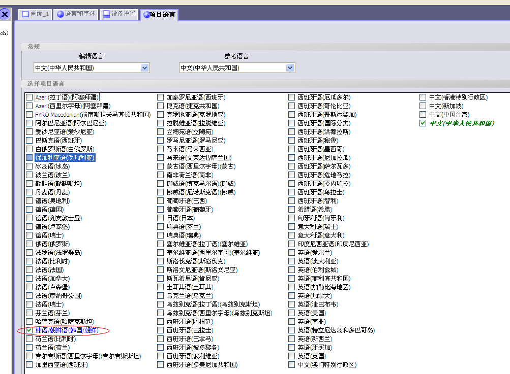This screenshot has height=374, width=510.
Task: Select 鞑靼语(鞑靼斯坦) entry
Action: pyautogui.click(x=58, y=183)
